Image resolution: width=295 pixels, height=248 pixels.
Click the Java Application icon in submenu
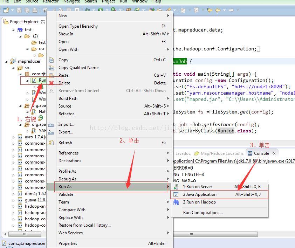coord(176,194)
